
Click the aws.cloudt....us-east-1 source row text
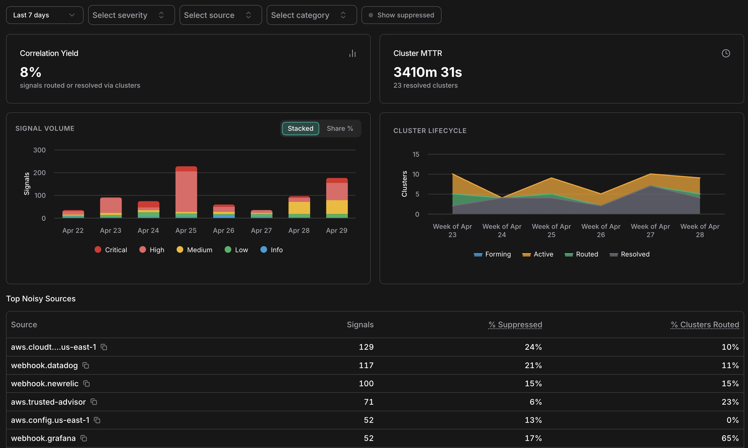coord(54,347)
